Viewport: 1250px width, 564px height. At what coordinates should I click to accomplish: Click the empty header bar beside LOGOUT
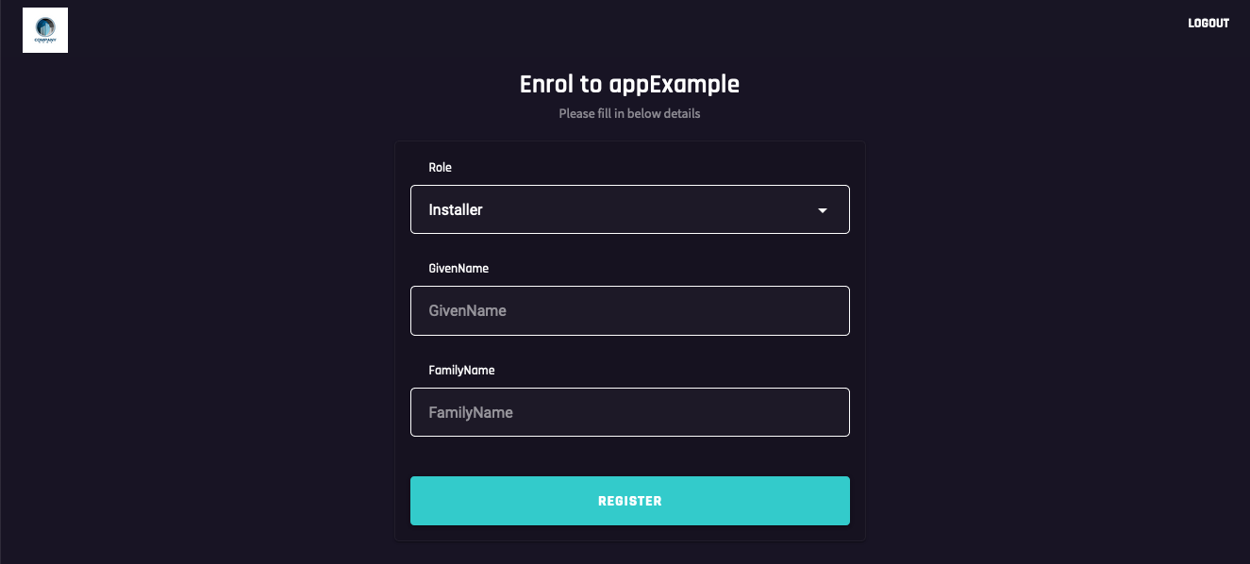(x=660, y=24)
